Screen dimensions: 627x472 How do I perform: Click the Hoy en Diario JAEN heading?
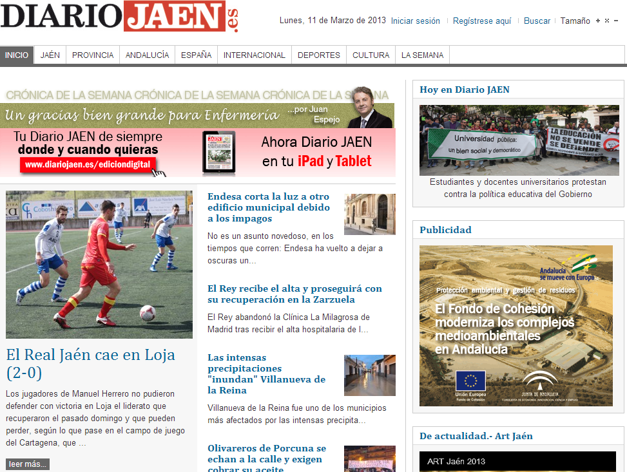465,90
